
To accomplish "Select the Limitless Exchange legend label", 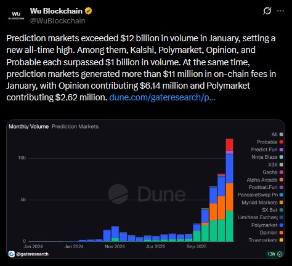I will point(258,217).
